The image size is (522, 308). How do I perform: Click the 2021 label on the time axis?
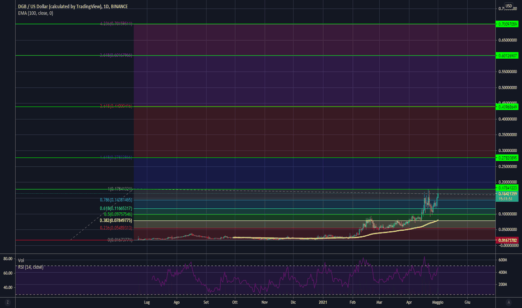(323, 302)
